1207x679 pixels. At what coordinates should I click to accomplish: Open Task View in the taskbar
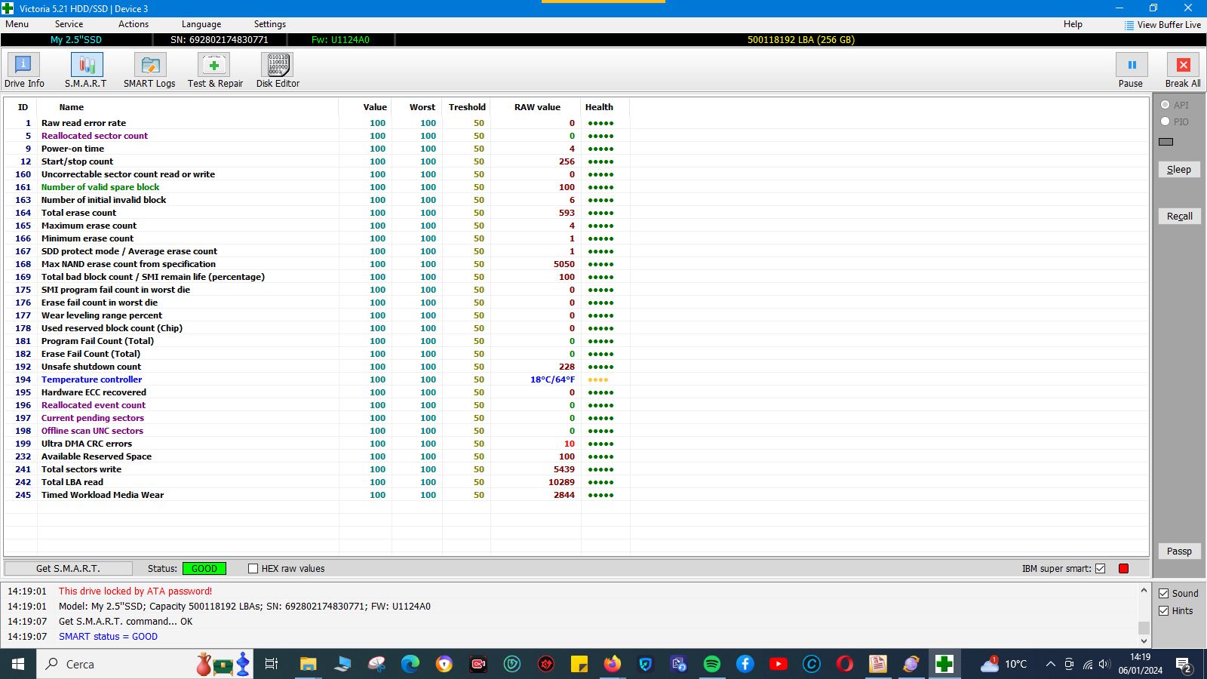[x=272, y=664]
